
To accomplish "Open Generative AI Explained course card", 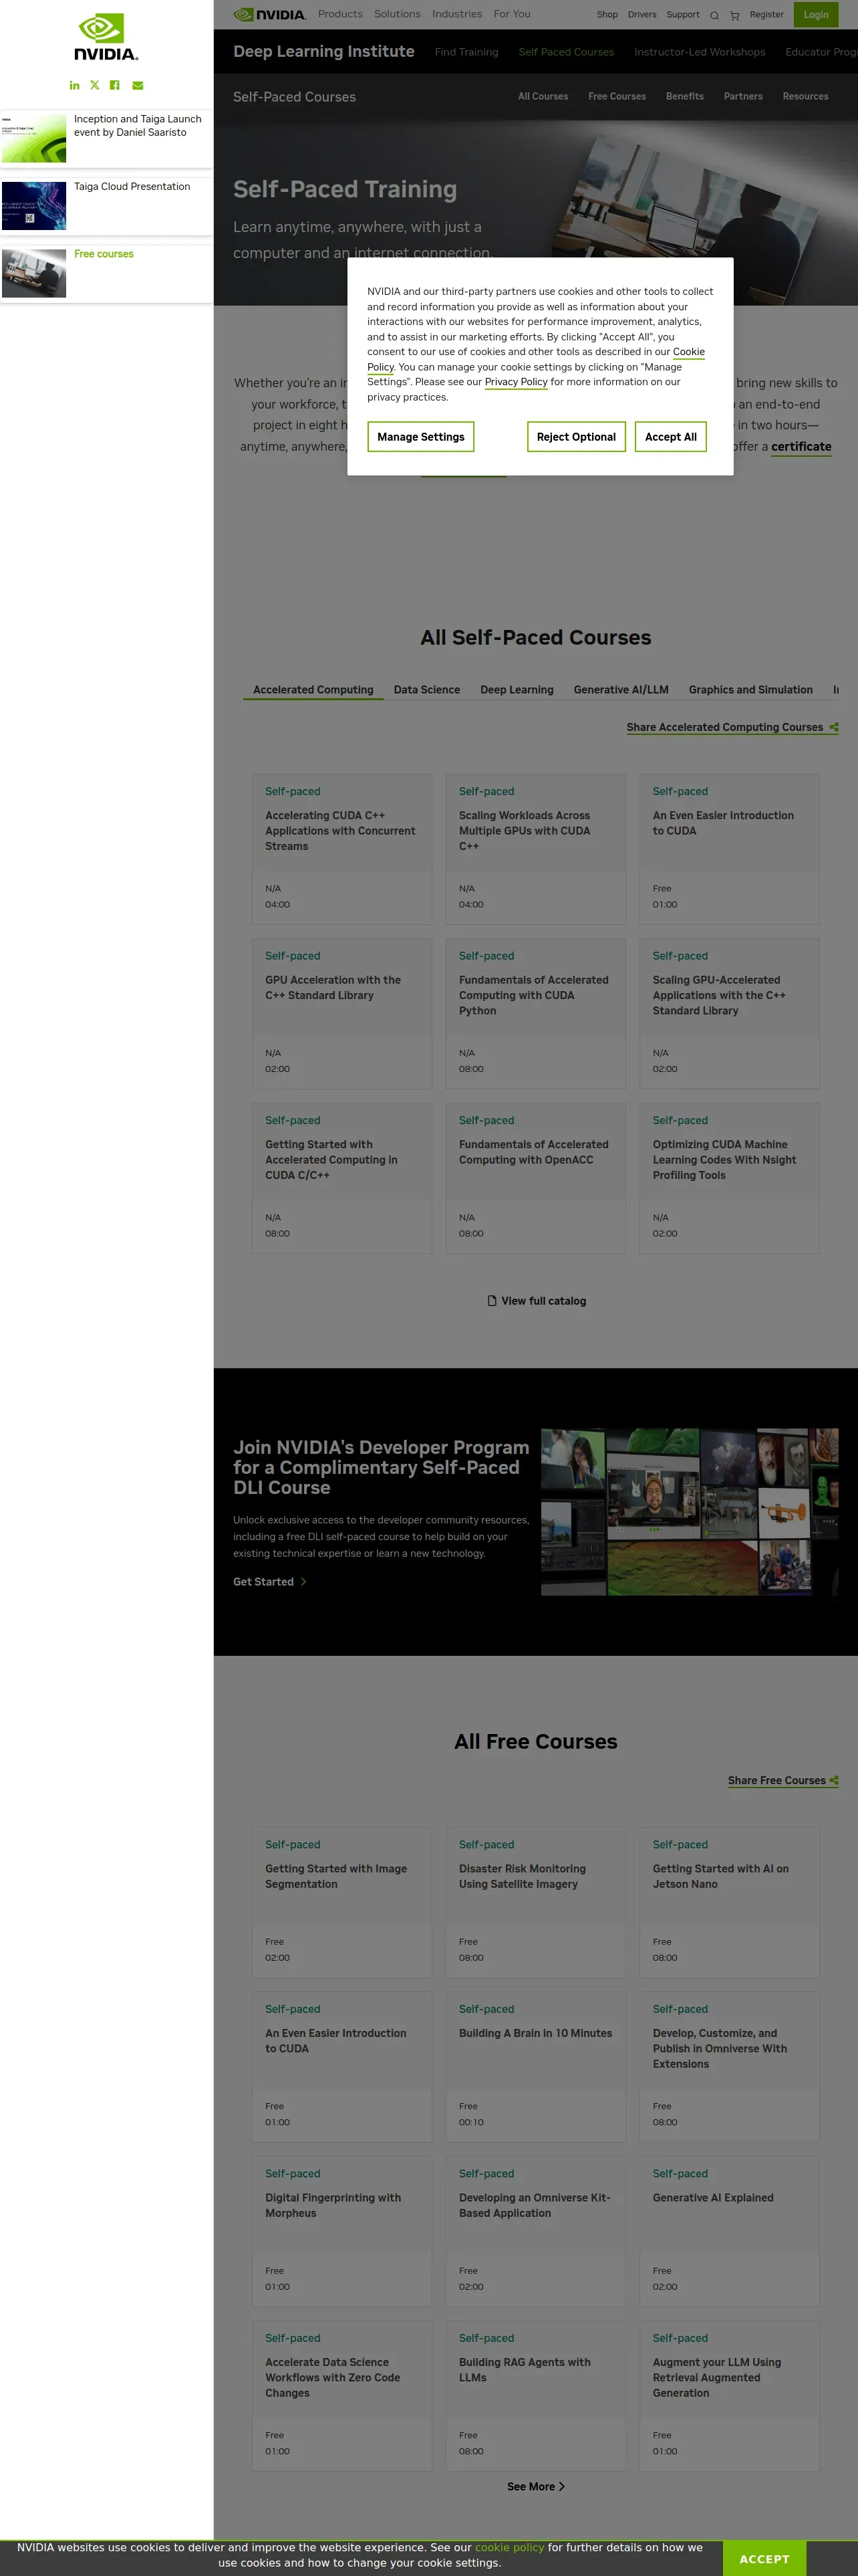I will (x=729, y=2231).
